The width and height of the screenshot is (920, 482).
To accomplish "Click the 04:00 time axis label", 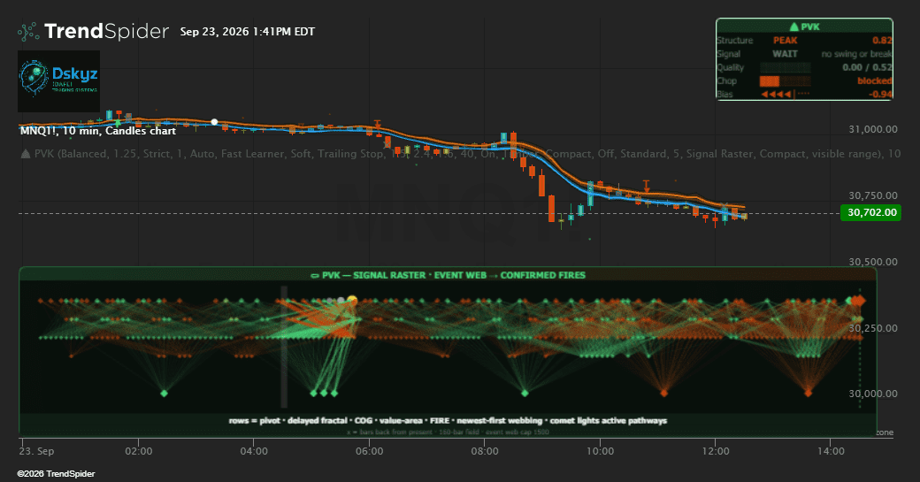I will [x=254, y=451].
